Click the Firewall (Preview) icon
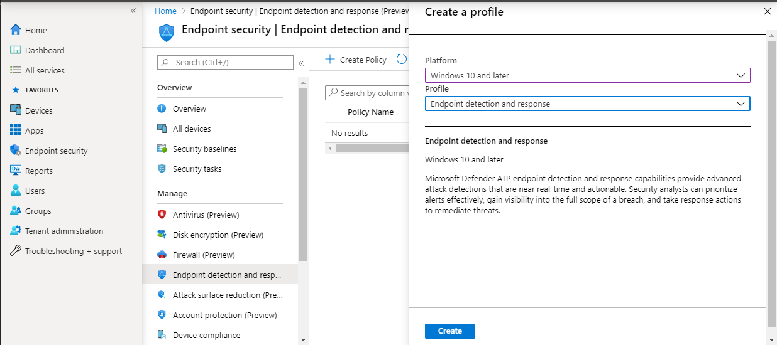Viewport: 777px width, 345px height. (162, 255)
